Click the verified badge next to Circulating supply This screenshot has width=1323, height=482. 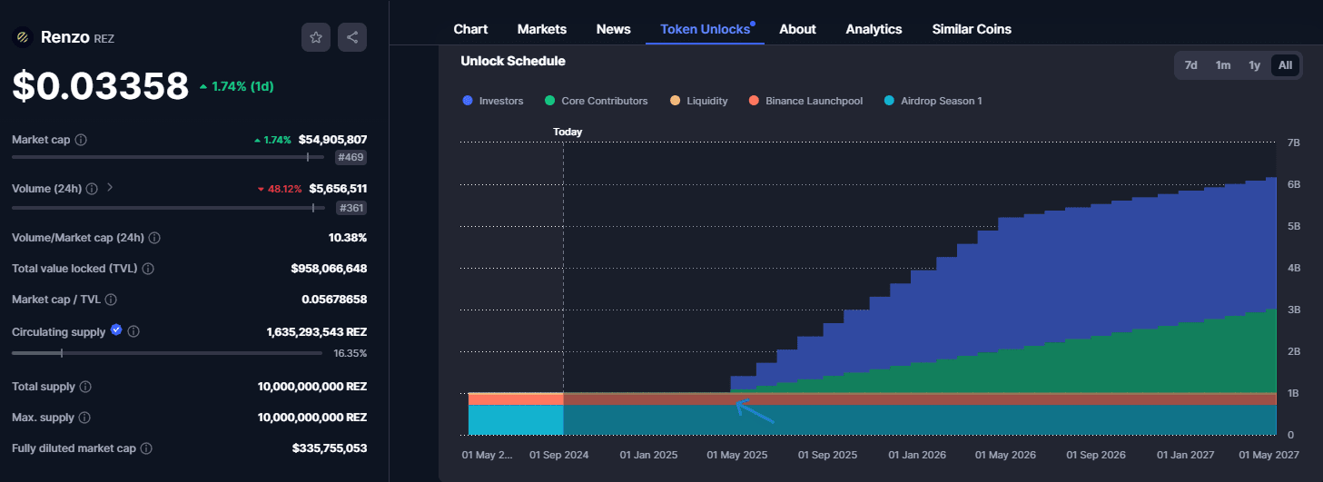pyautogui.click(x=116, y=331)
